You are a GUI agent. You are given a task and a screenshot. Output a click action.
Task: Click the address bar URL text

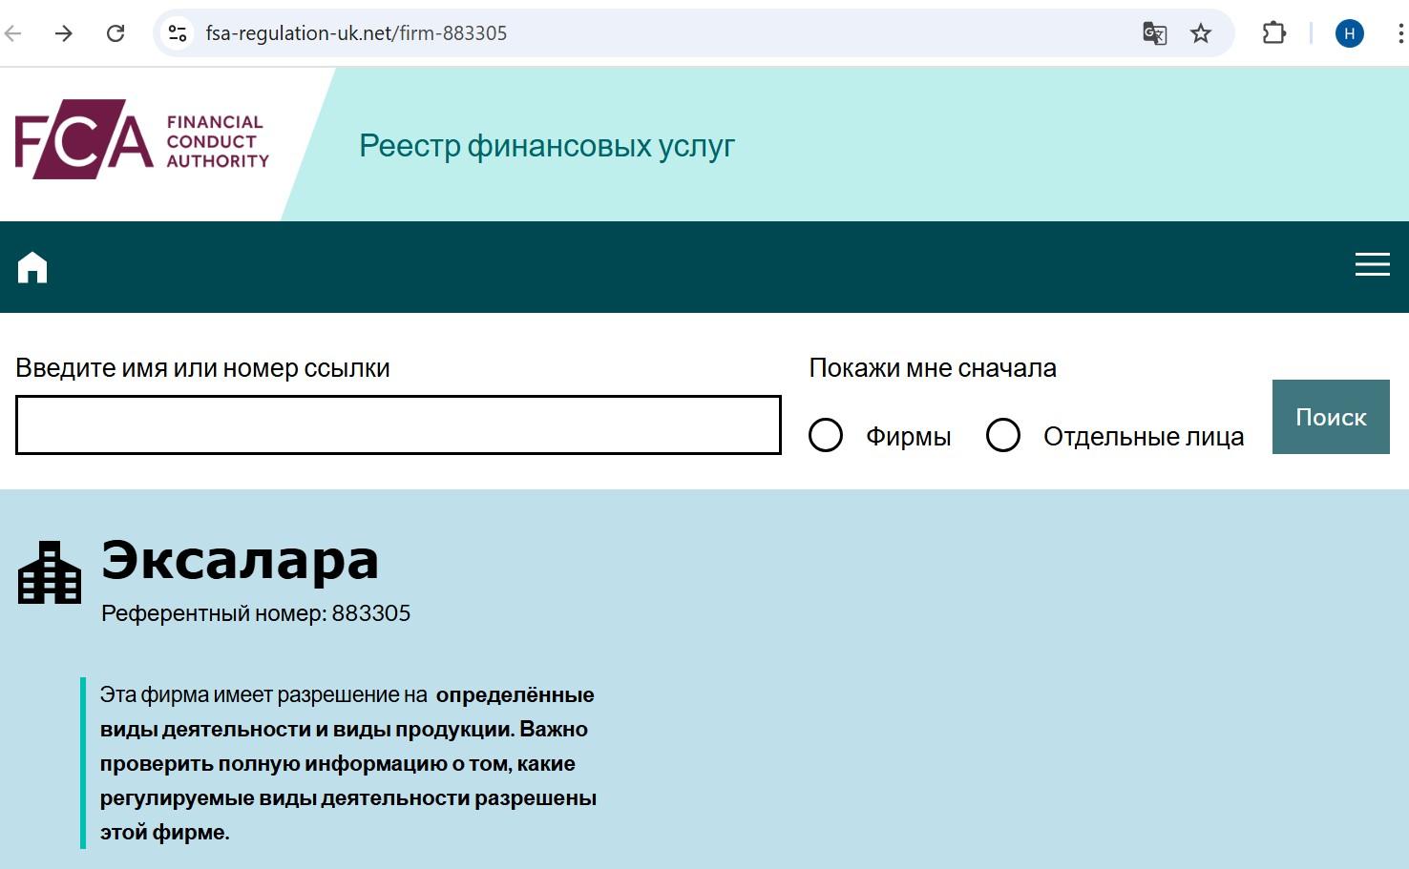356,33
